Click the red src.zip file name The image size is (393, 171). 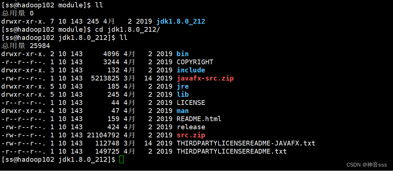[x=191, y=135]
